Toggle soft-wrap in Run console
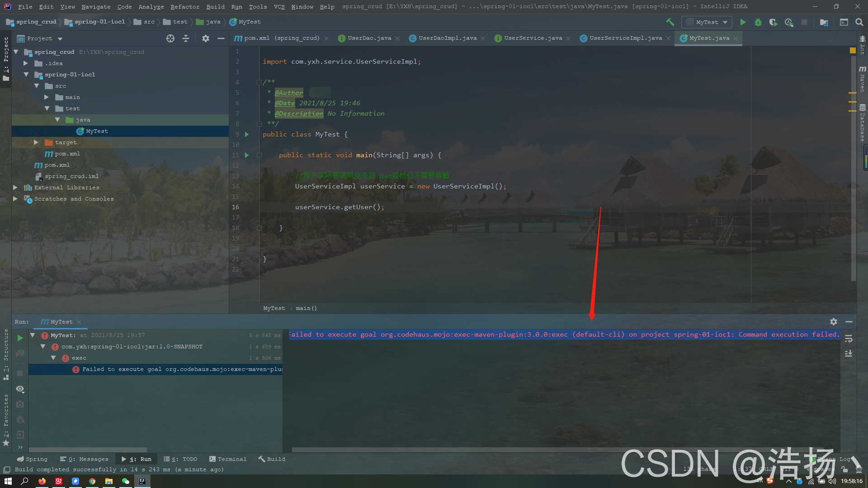The image size is (868, 488). click(849, 338)
